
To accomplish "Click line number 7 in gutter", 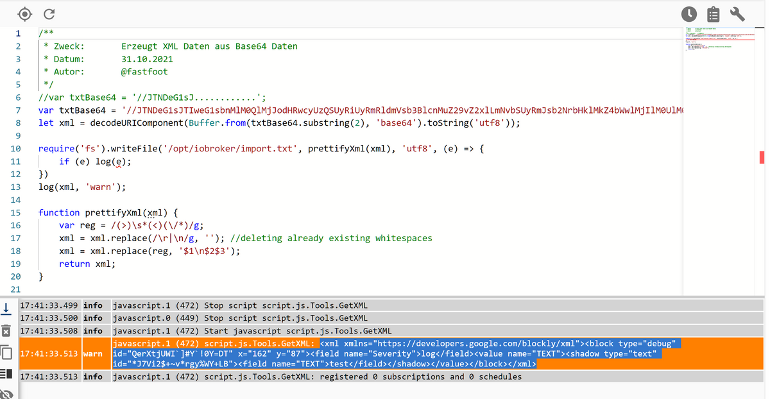I will click(18, 110).
